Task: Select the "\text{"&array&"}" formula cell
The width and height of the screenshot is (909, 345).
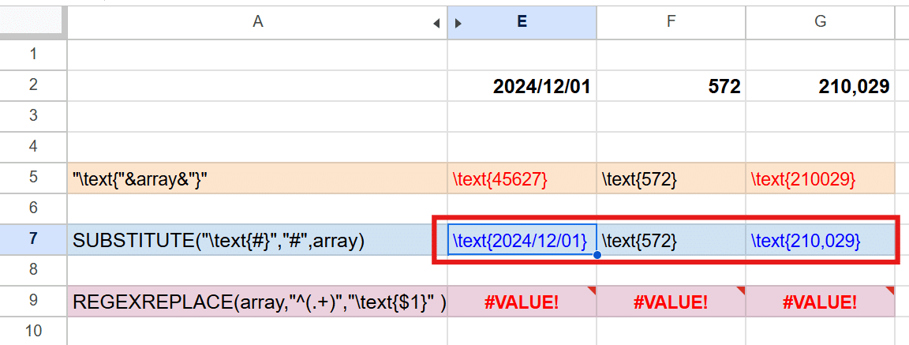Action: (257, 178)
